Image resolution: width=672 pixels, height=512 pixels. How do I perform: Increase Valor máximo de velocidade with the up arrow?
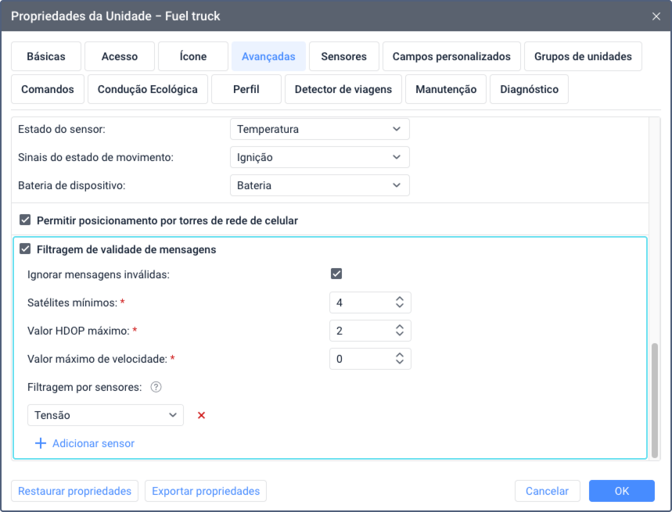[400, 355]
